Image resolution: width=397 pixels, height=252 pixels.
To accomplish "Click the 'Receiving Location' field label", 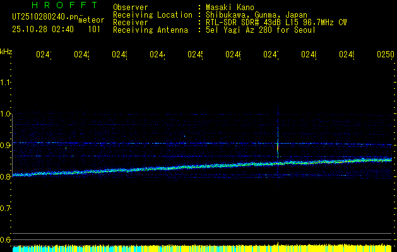I will 152,15.
